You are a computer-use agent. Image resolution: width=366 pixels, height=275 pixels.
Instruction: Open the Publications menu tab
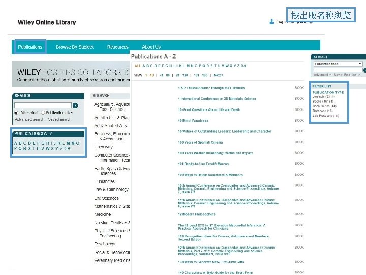[30, 47]
